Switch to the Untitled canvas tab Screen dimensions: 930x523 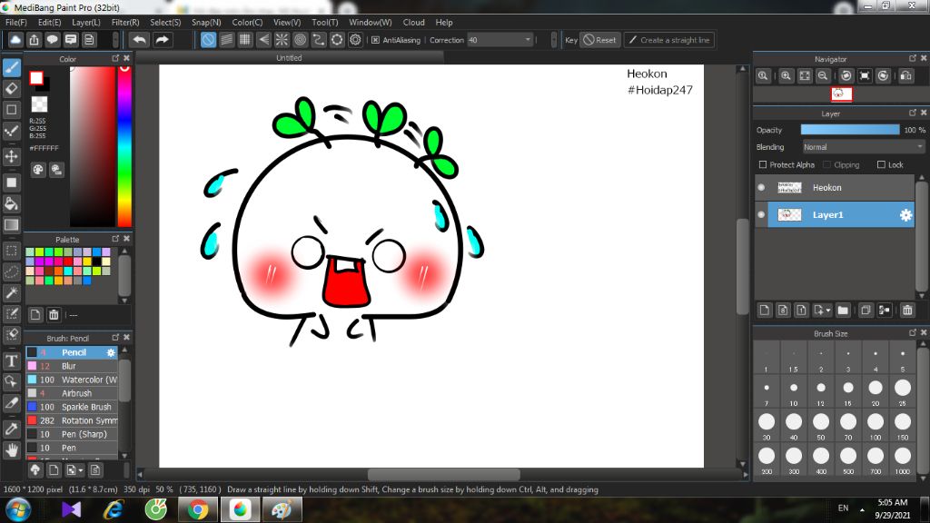290,58
